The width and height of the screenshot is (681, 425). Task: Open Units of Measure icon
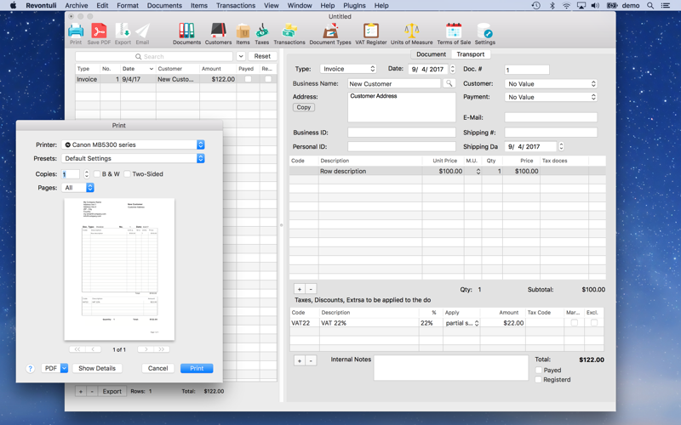[x=411, y=32]
